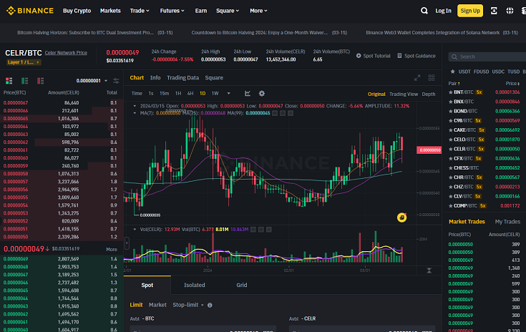526x332 pixels.
Task: Open Stop-limit info icon
Action: 210,306
